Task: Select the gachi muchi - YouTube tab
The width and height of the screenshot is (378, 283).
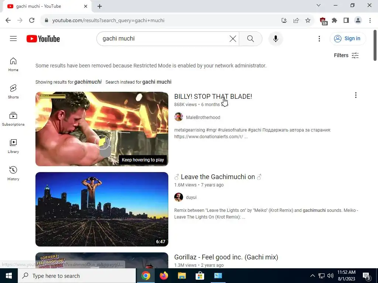Action: [47, 6]
